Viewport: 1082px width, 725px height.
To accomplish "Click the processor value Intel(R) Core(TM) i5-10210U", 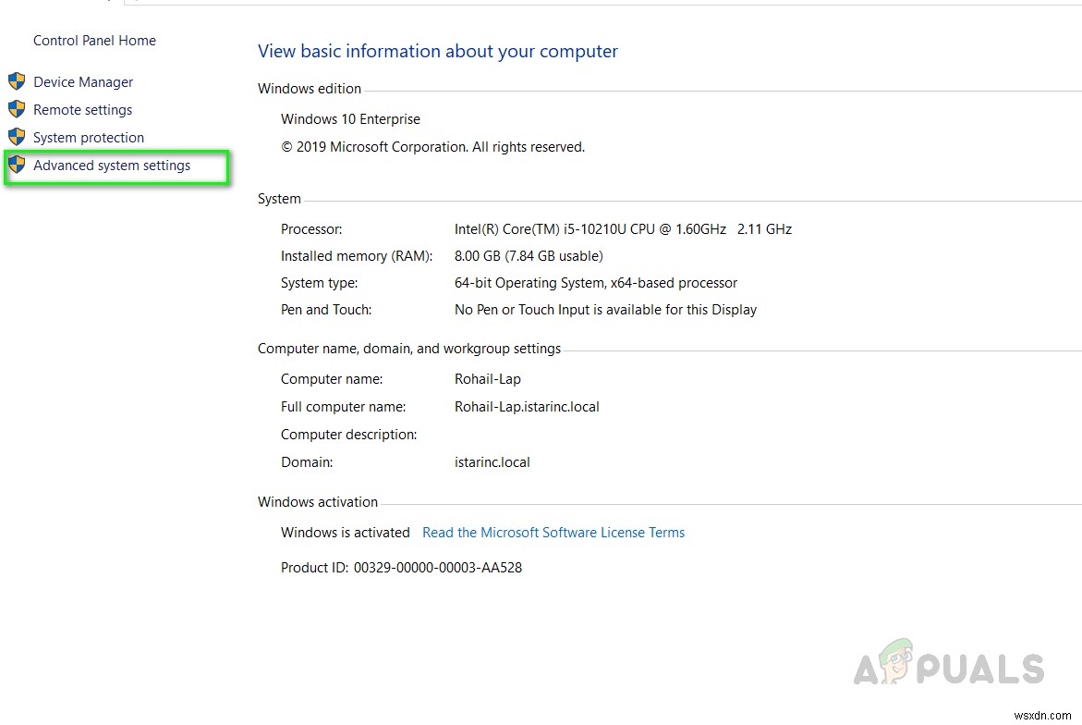I will coord(623,229).
